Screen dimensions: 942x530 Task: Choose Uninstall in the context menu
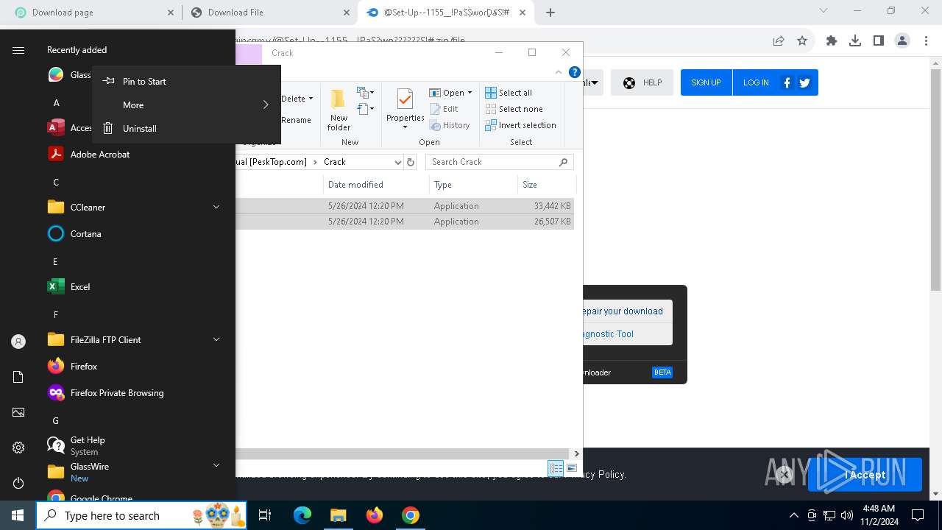point(186,128)
